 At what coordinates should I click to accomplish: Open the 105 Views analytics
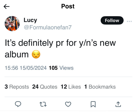pyautogui.click(x=61, y=68)
